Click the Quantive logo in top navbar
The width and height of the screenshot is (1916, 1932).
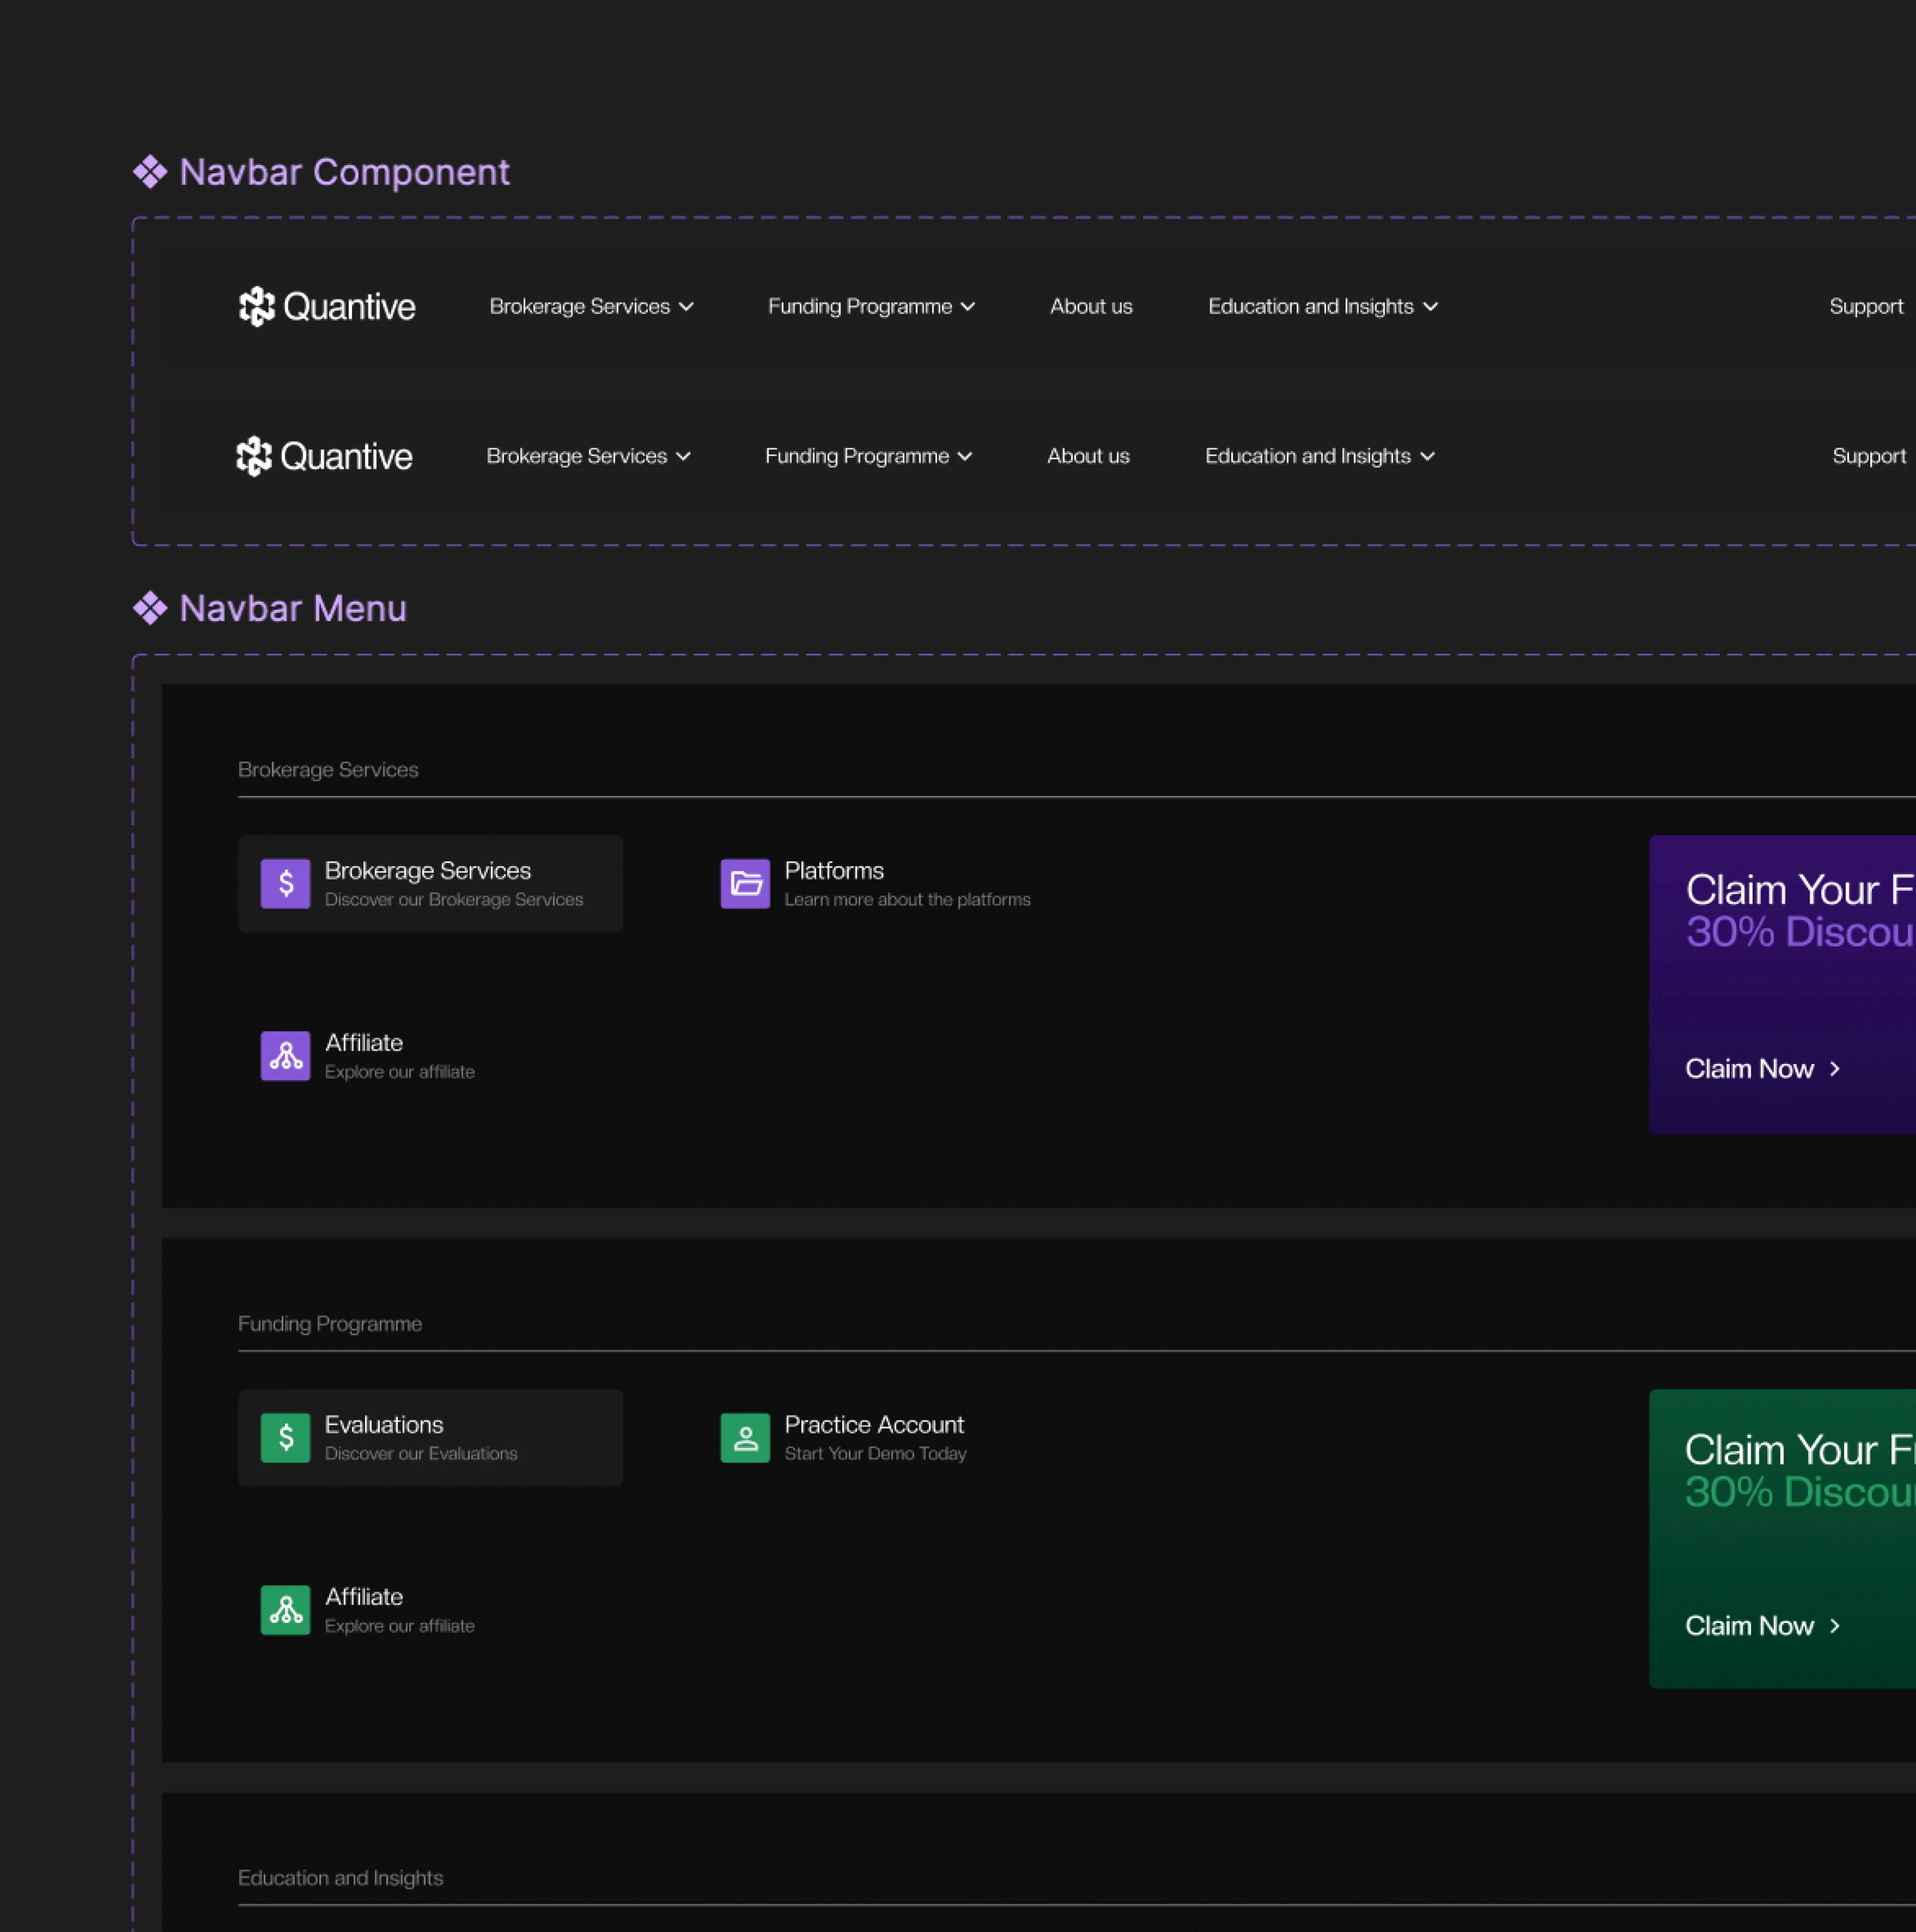coord(326,306)
